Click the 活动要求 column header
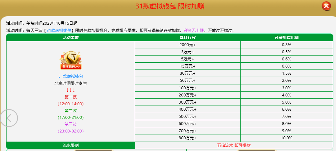Viewport: 336px width, 151px height. 70,38
